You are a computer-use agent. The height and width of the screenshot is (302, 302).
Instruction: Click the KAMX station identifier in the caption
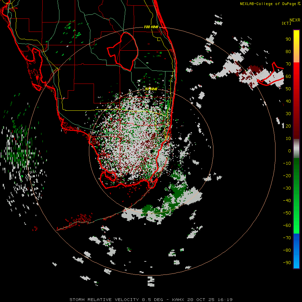pyautogui.click(x=178, y=300)
